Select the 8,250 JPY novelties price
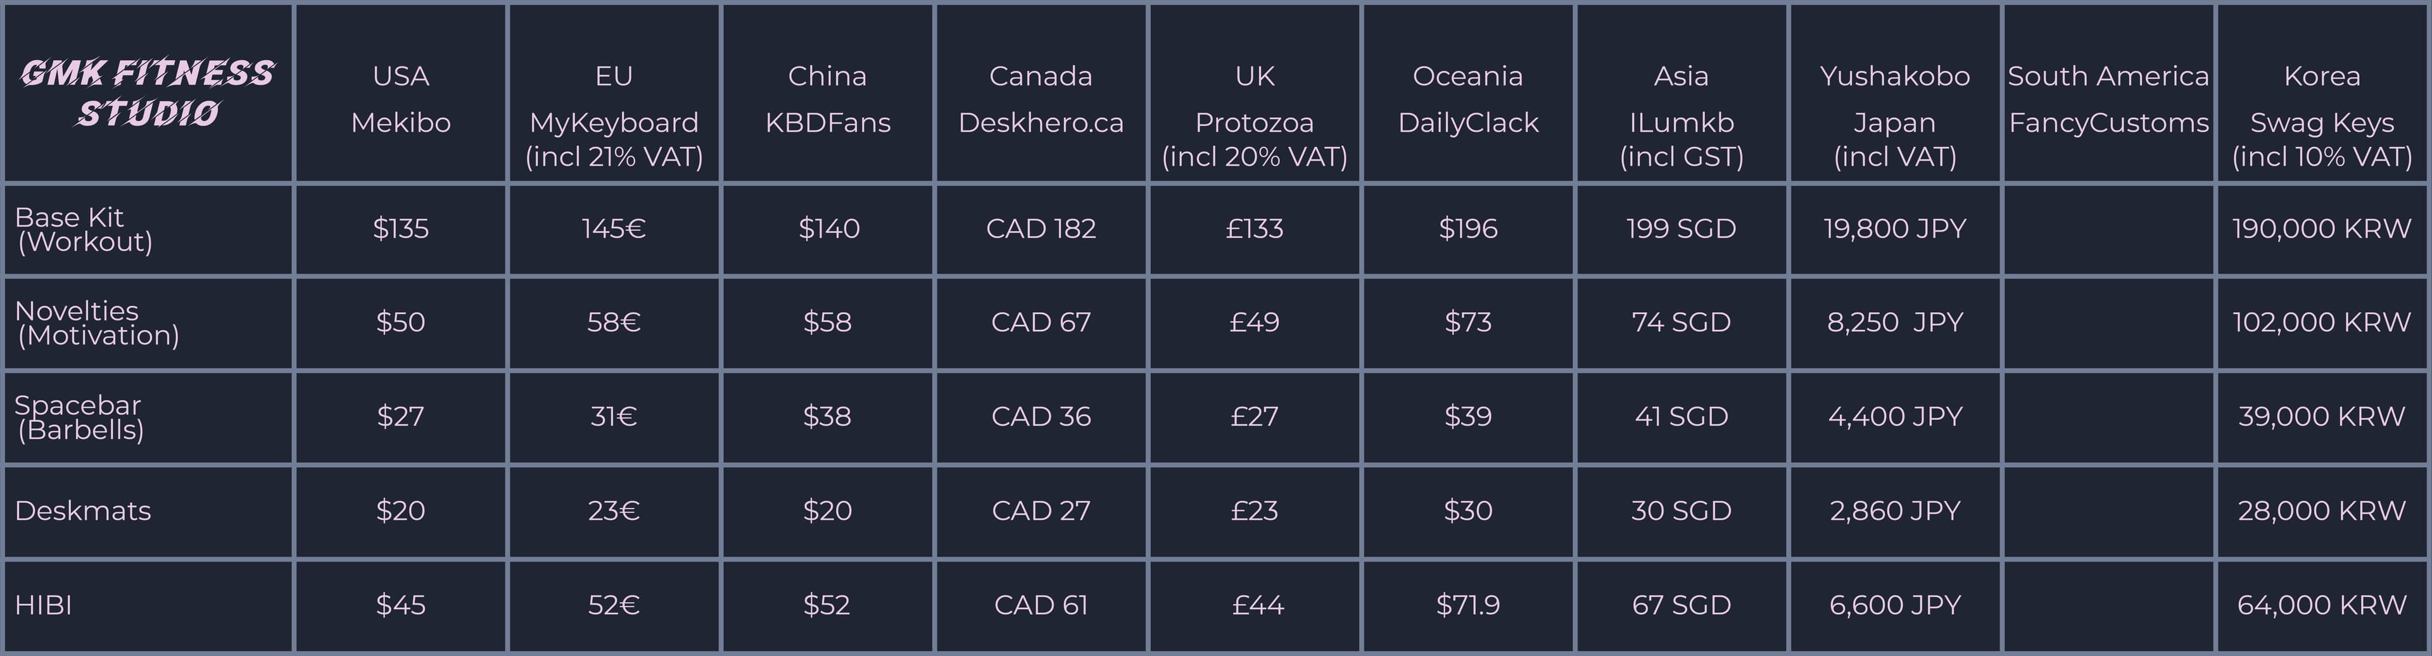2432x656 pixels. pyautogui.click(x=1894, y=323)
